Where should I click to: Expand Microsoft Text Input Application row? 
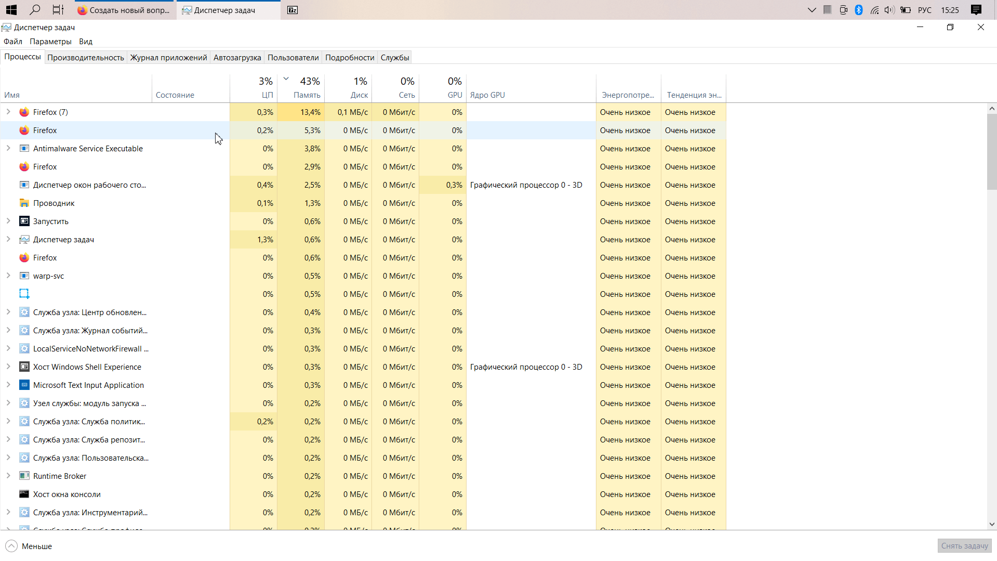8,385
